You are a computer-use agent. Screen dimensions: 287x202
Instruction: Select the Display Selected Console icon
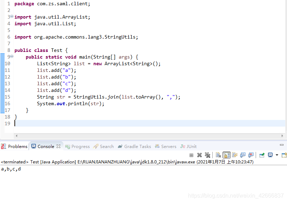(271, 155)
